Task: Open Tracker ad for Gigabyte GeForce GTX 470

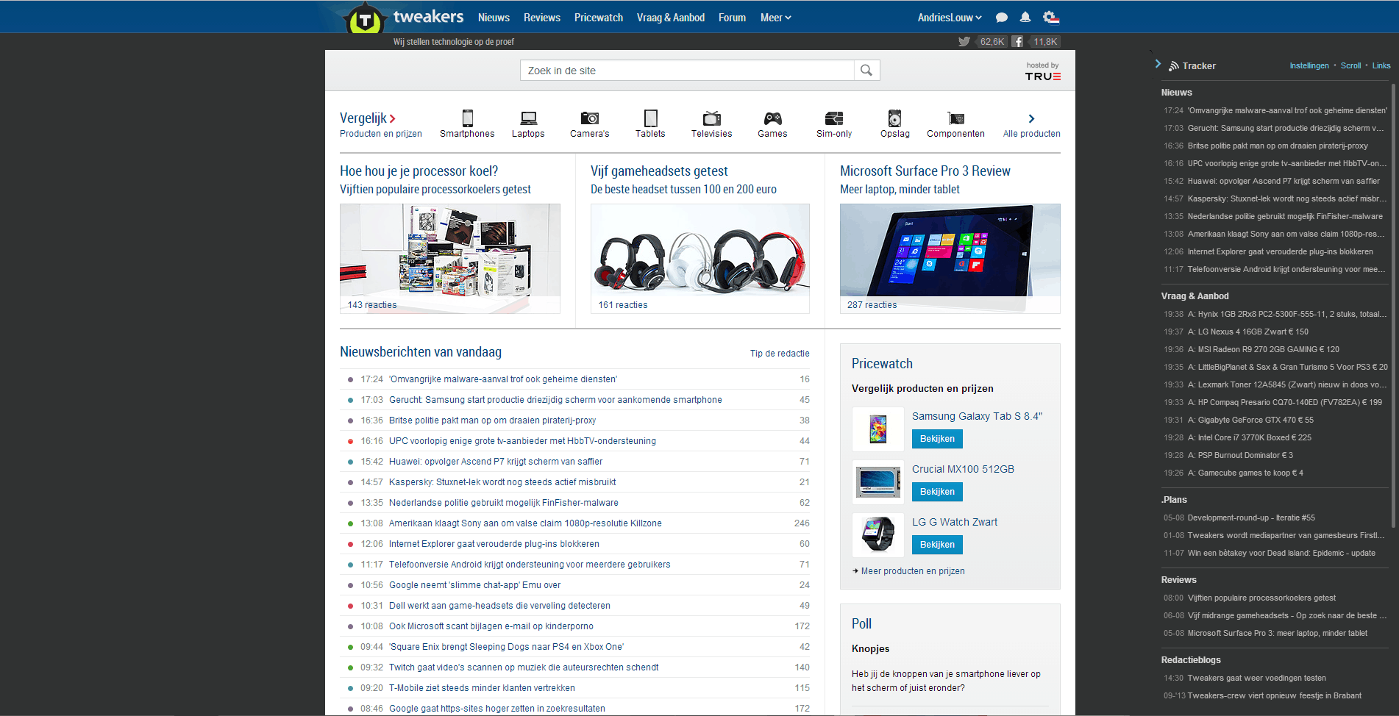Action: (1250, 420)
